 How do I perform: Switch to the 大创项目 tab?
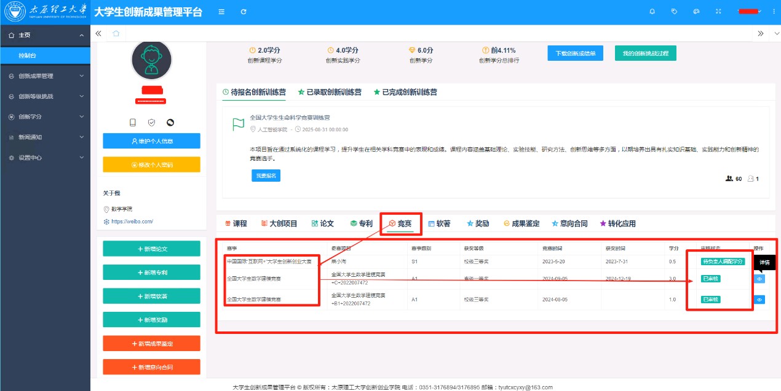279,223
